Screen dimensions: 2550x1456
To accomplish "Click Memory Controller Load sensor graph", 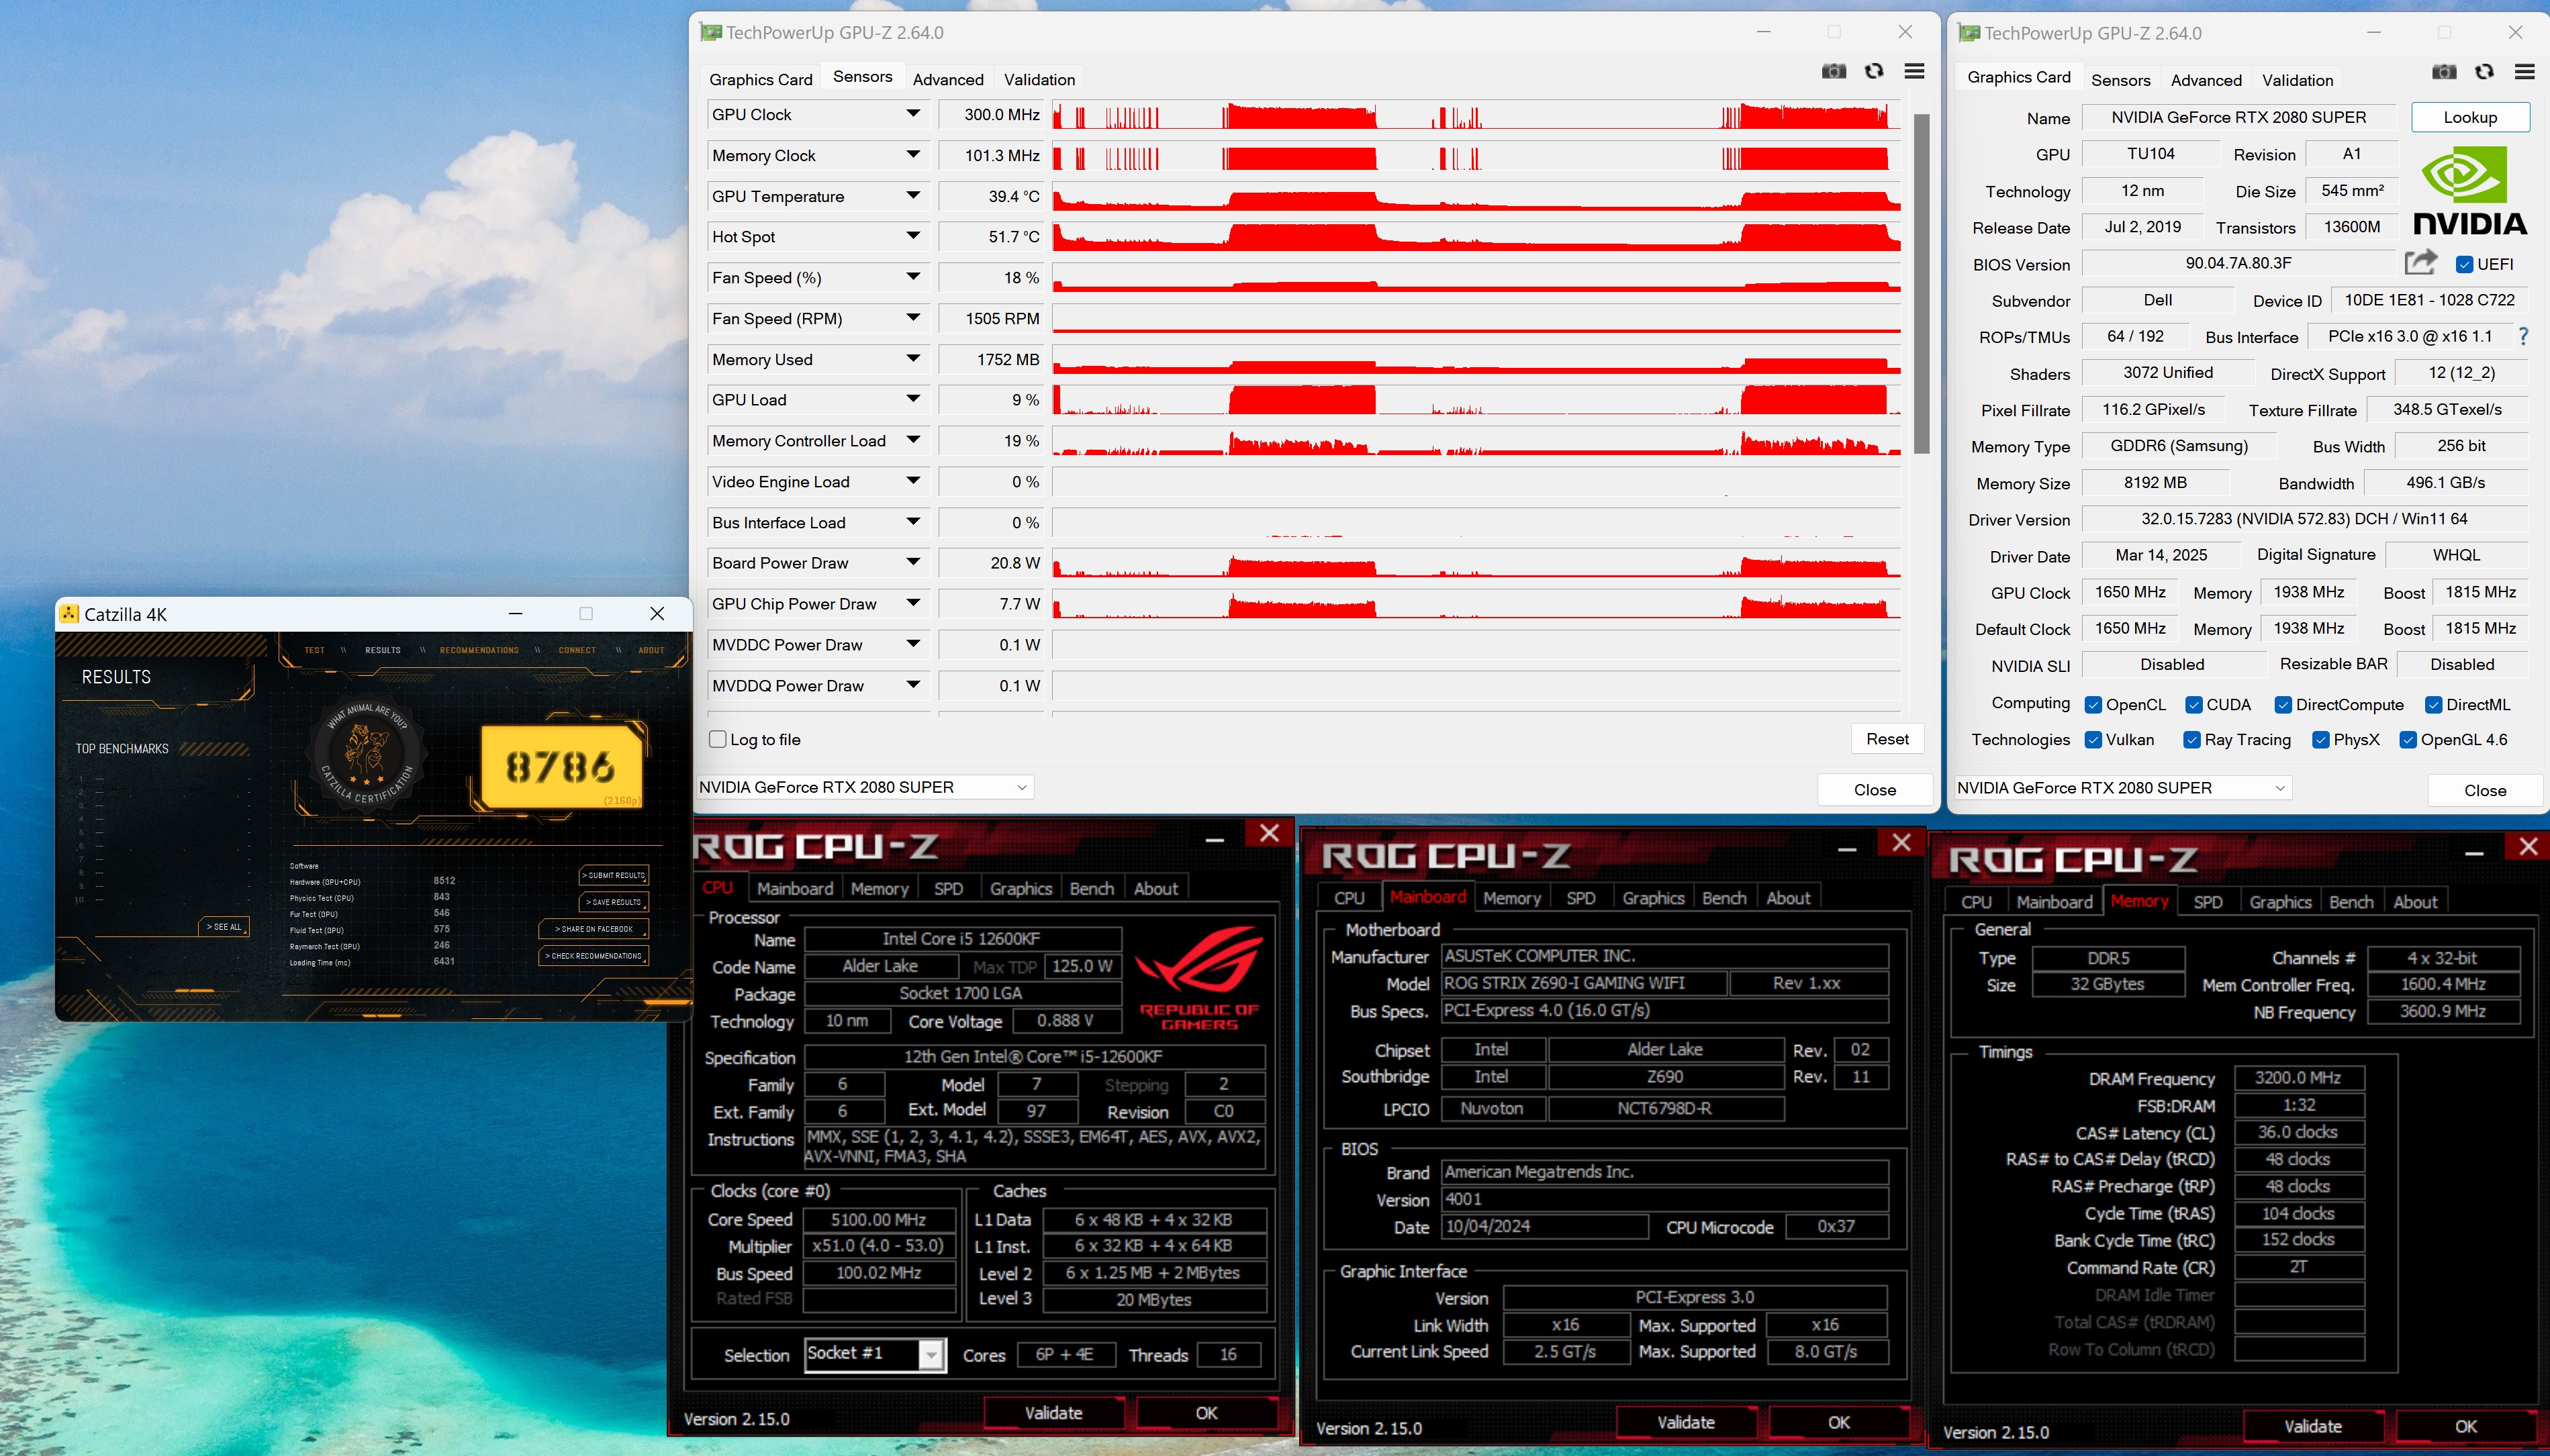I will point(1476,441).
